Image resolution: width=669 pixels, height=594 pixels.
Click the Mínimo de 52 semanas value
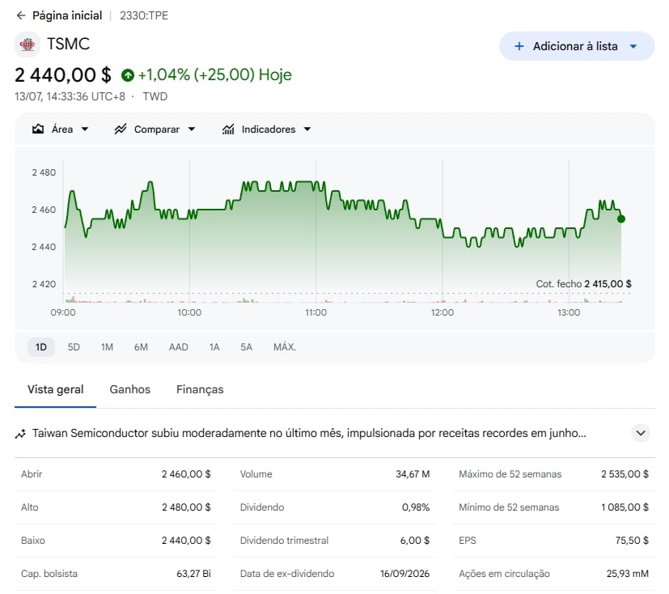click(x=625, y=507)
